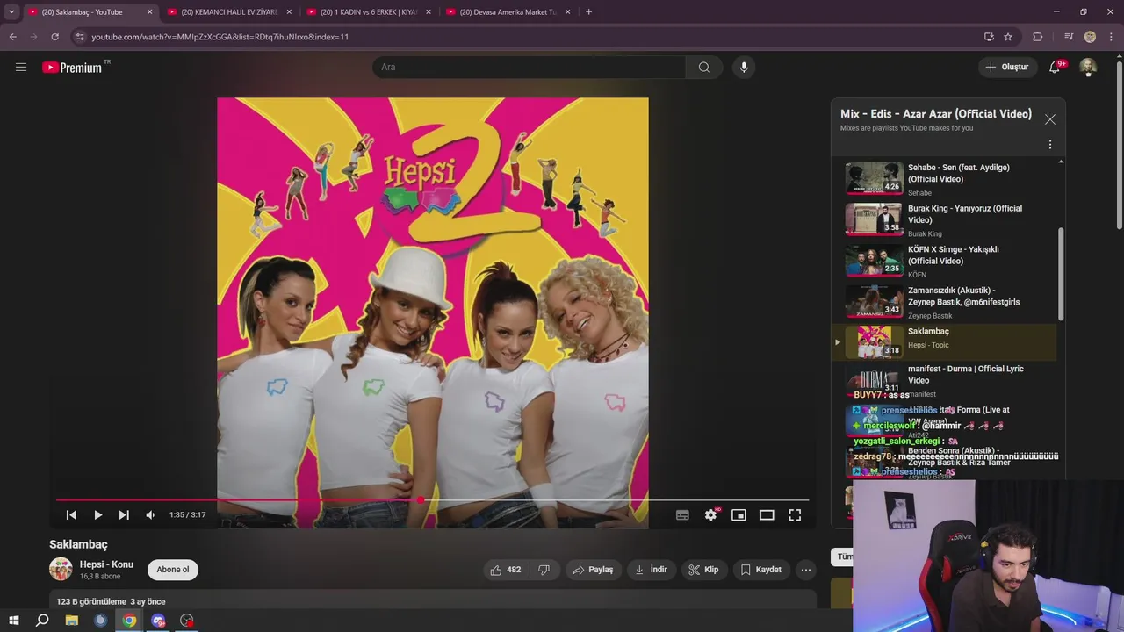The image size is (1124, 632).
Task: Close the Saklambaç browser tab
Action: (x=149, y=12)
